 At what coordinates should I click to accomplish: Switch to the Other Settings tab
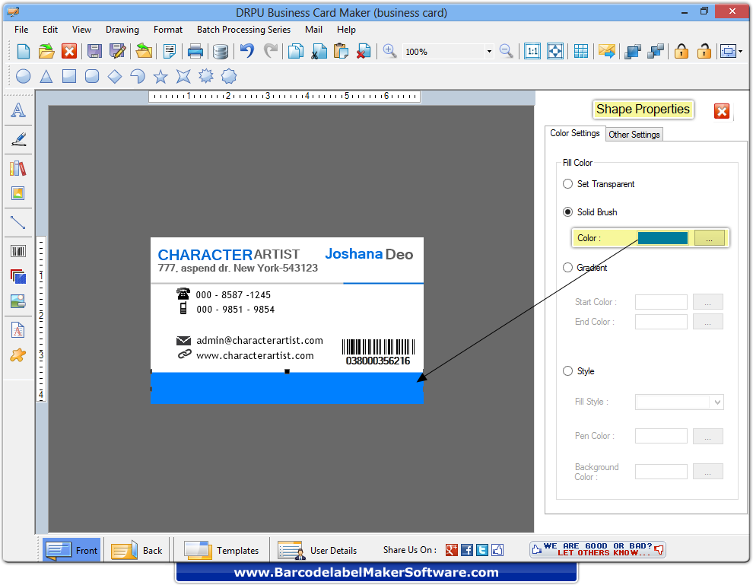pos(634,134)
